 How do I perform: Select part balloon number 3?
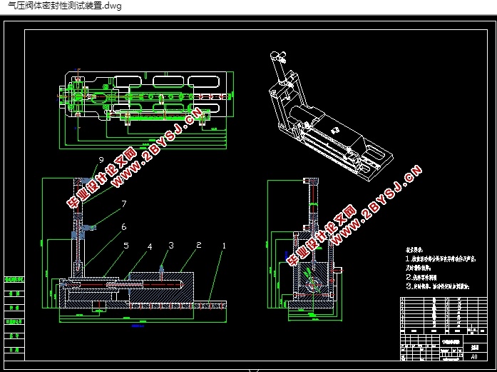[171, 246]
